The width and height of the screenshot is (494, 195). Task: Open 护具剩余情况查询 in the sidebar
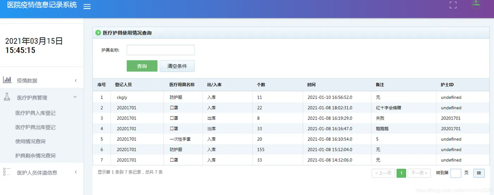[35, 156]
